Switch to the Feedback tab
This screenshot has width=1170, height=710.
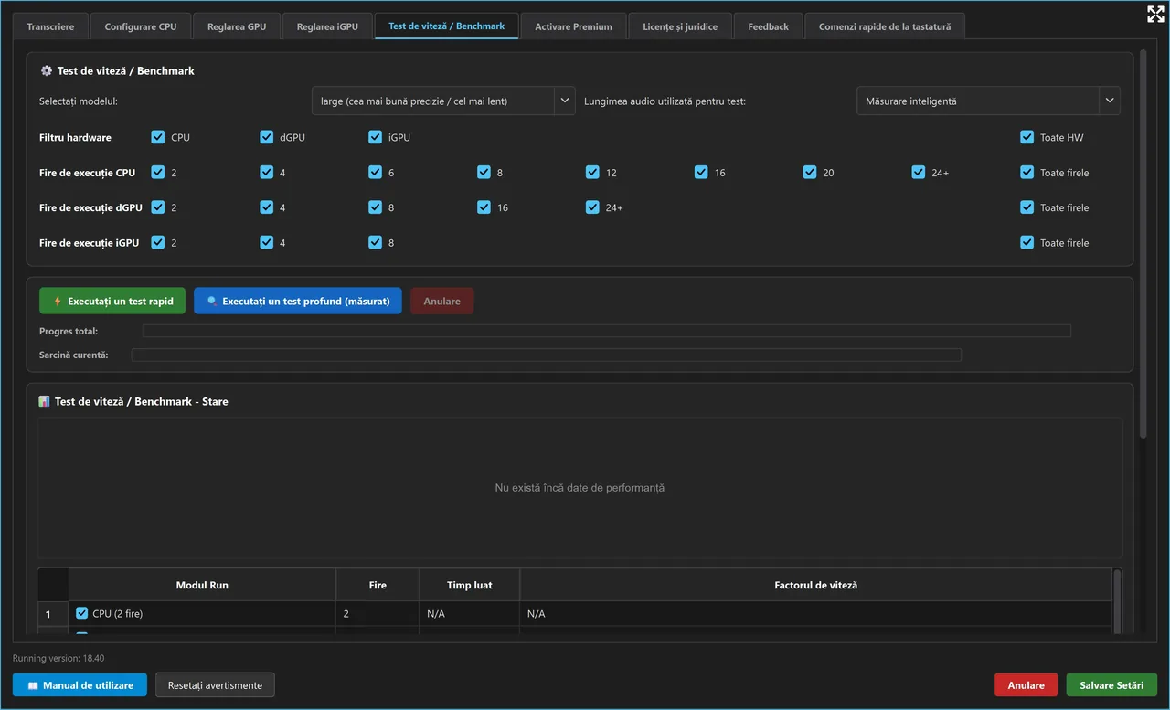(768, 26)
